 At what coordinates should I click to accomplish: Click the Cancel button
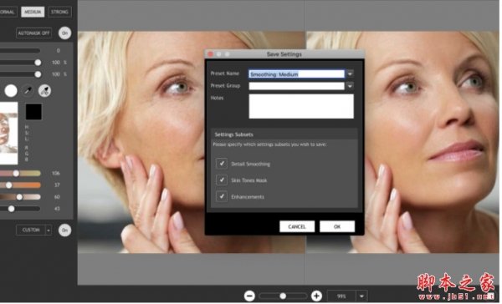[x=297, y=227]
